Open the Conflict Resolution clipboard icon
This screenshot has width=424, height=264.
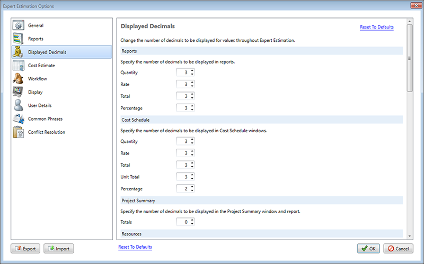pos(19,132)
